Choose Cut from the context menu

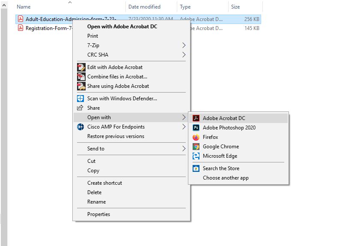[131, 161]
